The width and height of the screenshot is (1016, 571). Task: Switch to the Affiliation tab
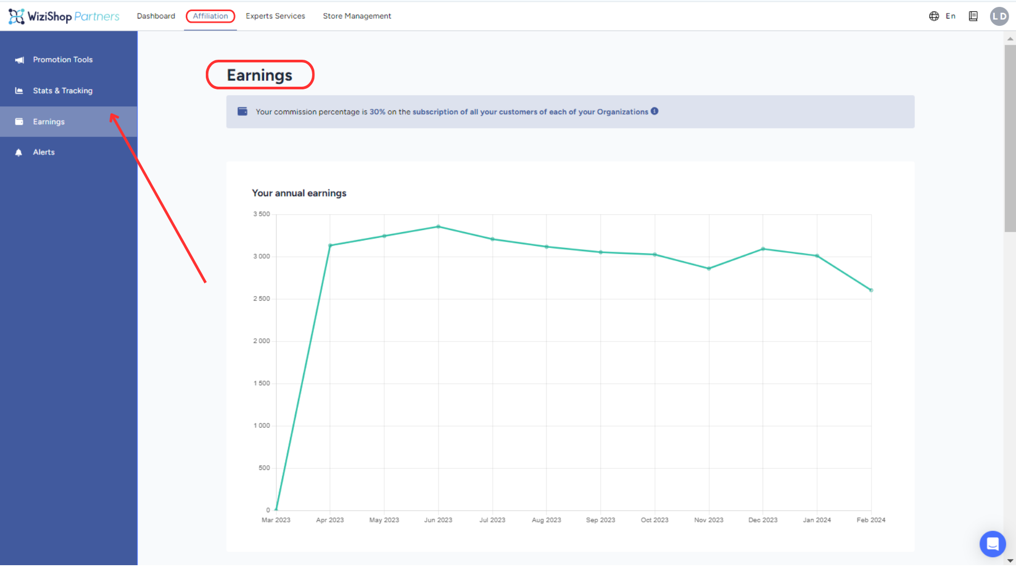point(210,16)
